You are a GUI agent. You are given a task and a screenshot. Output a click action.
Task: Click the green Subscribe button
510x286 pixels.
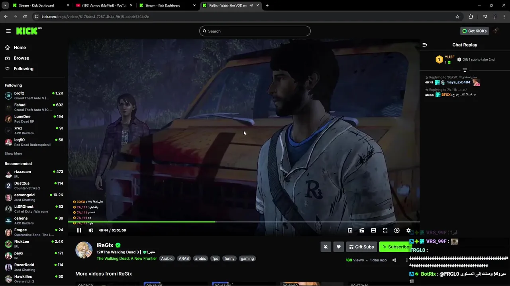(x=395, y=247)
